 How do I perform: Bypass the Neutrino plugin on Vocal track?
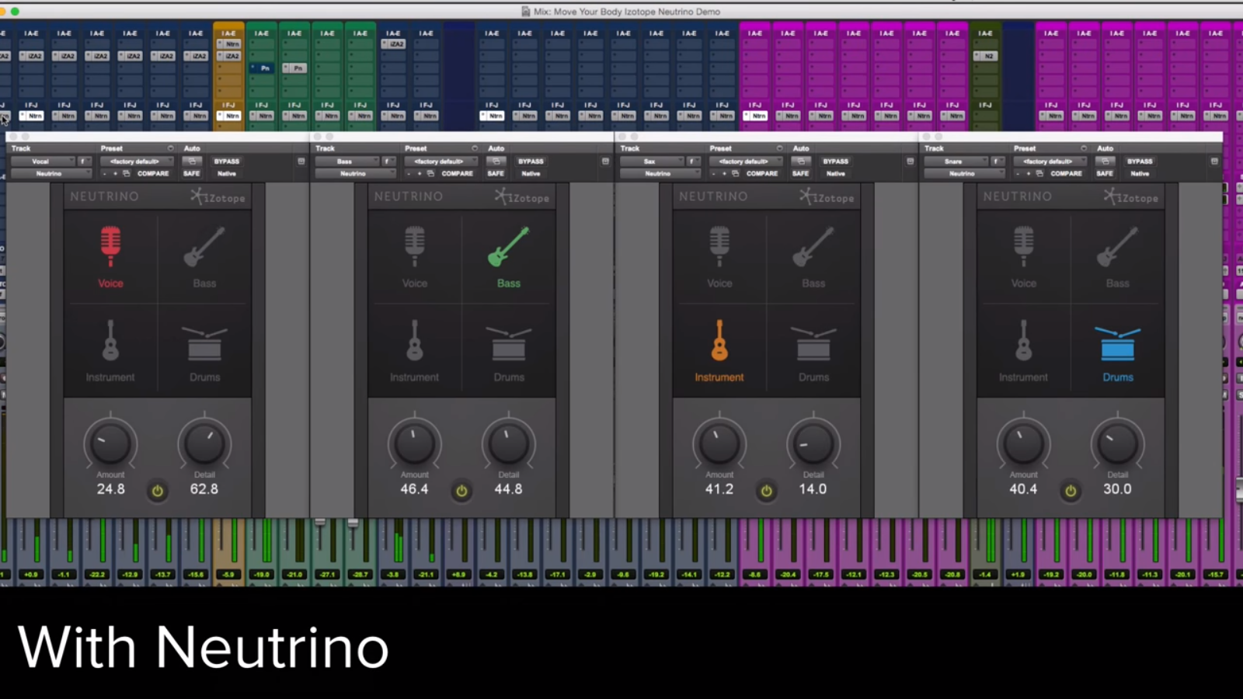227,162
